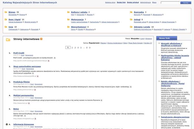The image size is (194, 129).
Task: Click the folder icon beside Nieruchomości
Action: pyautogui.click(x=68, y=27)
